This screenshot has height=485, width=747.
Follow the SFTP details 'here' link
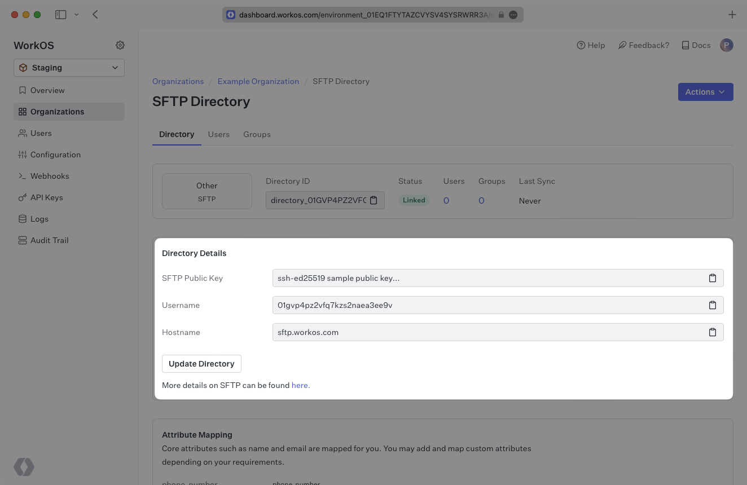click(299, 385)
